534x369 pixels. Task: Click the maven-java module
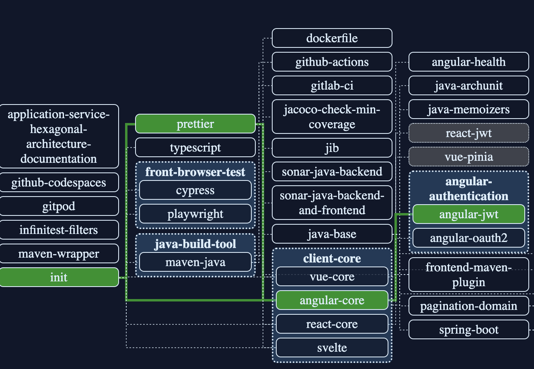195,262
